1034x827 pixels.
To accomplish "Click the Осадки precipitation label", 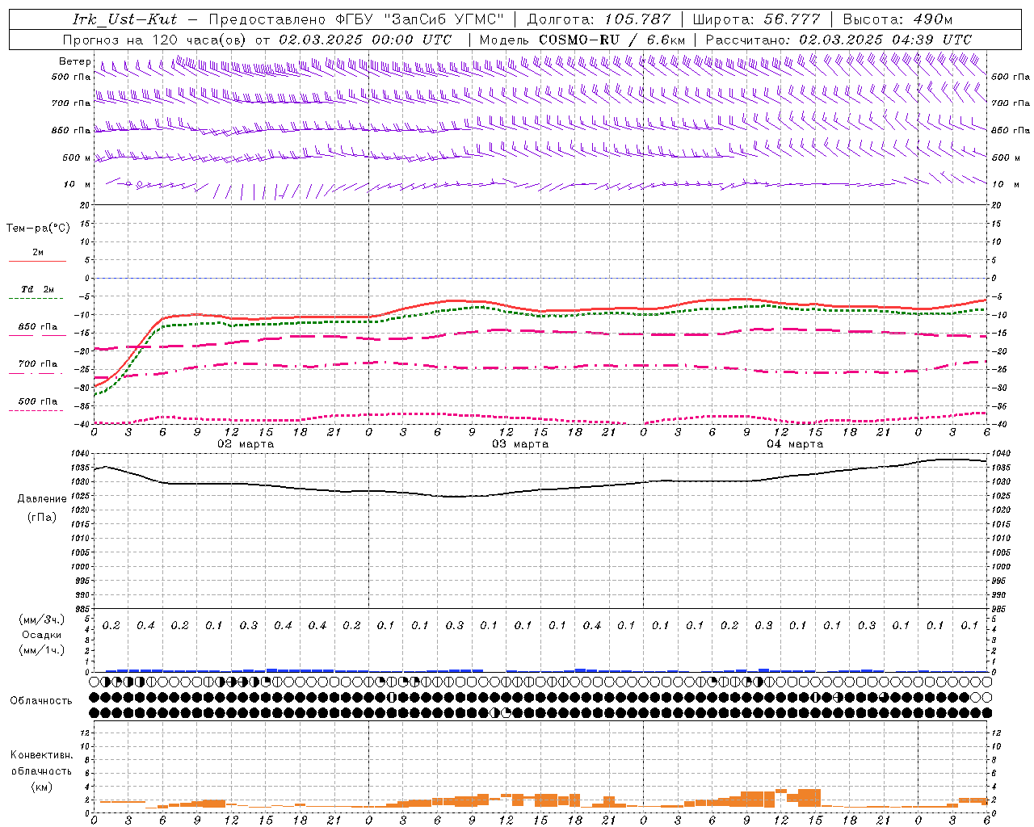I will click(42, 635).
